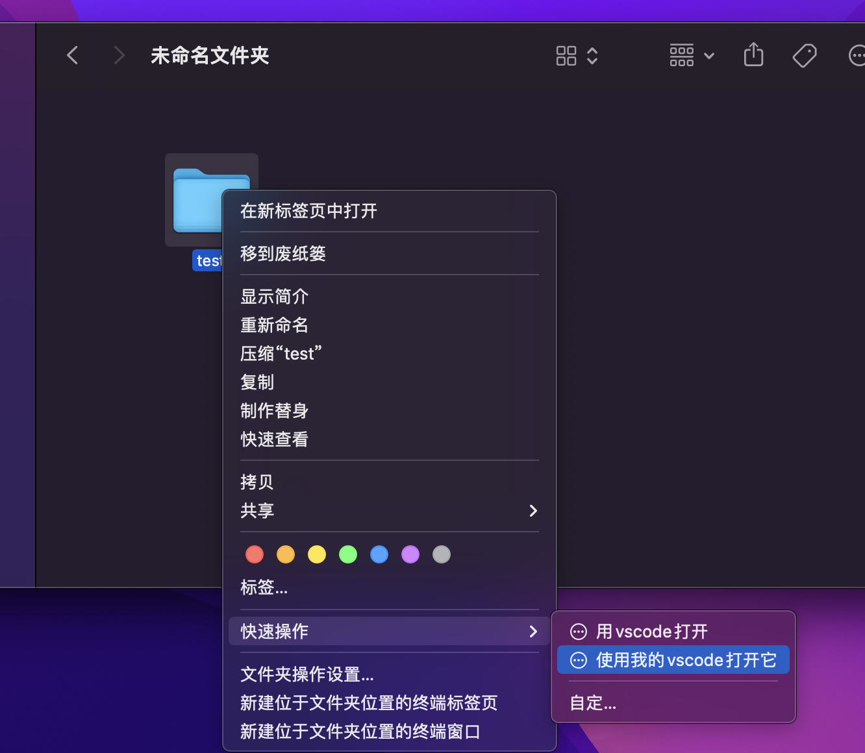Open the 共享 submenu entry

coord(390,511)
